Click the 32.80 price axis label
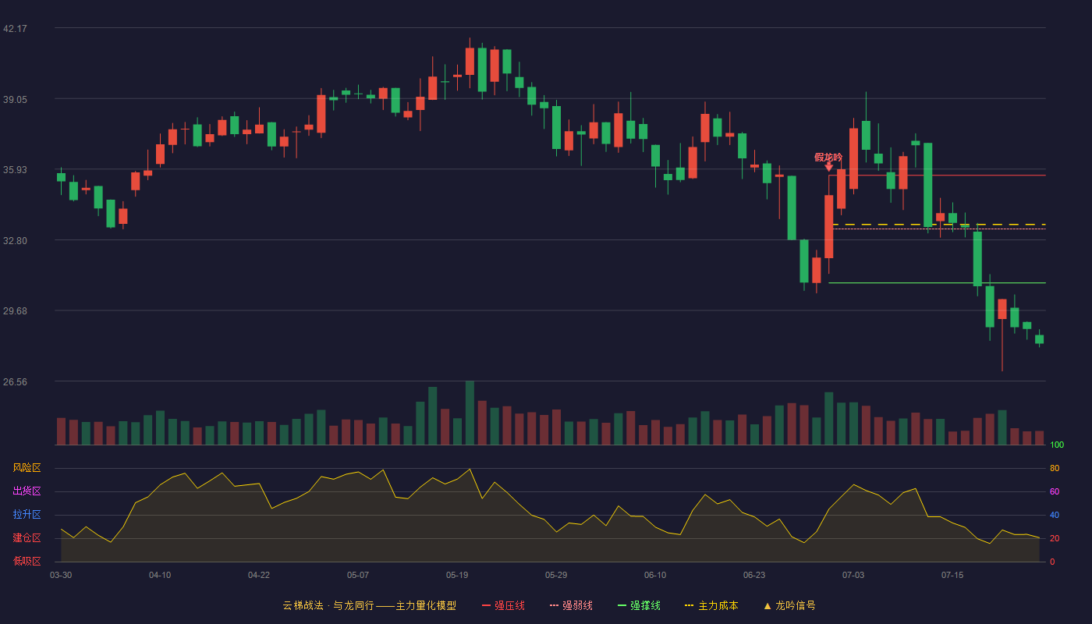Viewport: 1092px width, 624px height. [15, 241]
